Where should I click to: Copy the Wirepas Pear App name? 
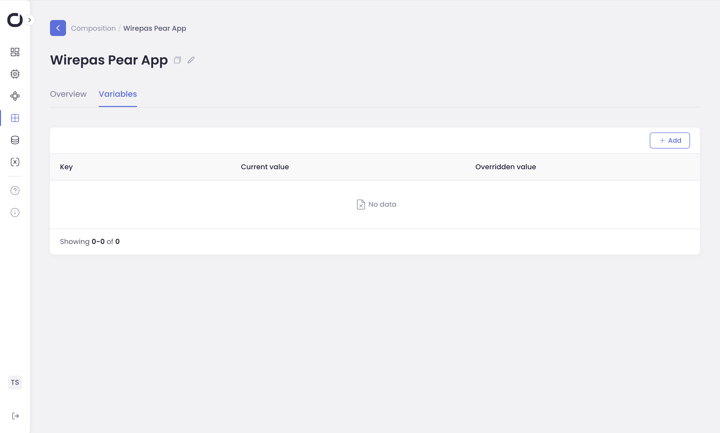pyautogui.click(x=177, y=60)
